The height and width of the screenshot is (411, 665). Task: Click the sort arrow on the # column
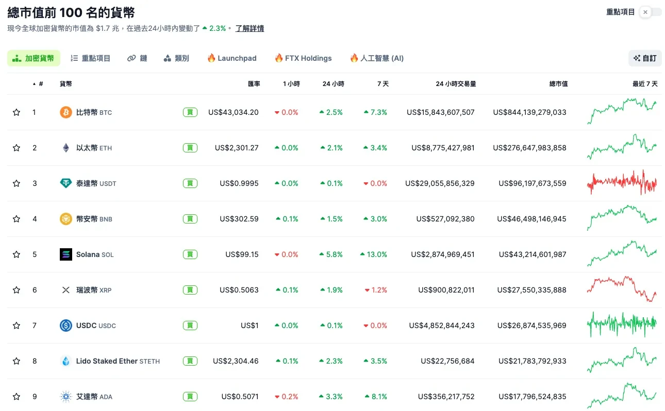pyautogui.click(x=33, y=84)
